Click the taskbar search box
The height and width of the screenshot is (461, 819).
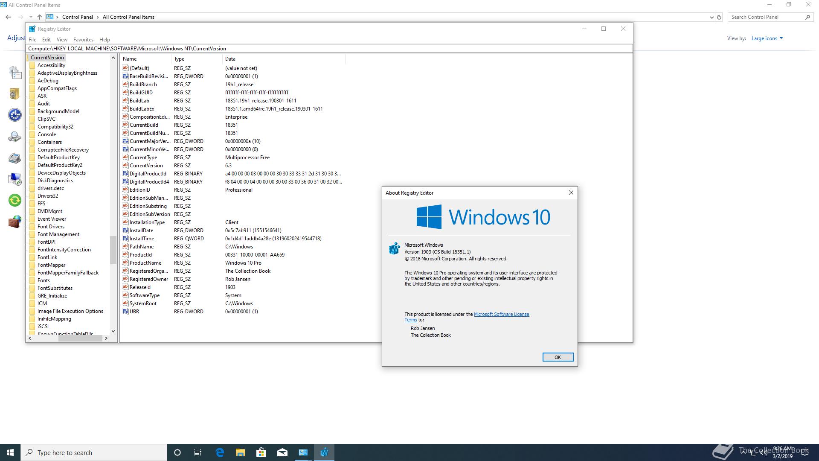pyautogui.click(x=94, y=452)
